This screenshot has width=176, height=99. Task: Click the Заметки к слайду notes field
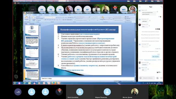click(x=87, y=79)
